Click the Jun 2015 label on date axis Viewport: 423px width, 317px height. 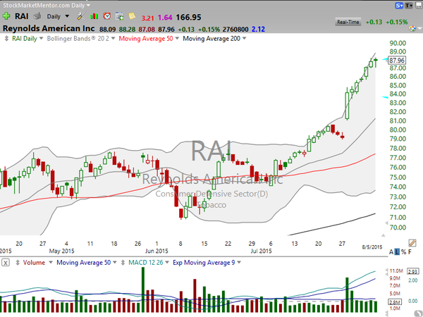(x=157, y=251)
